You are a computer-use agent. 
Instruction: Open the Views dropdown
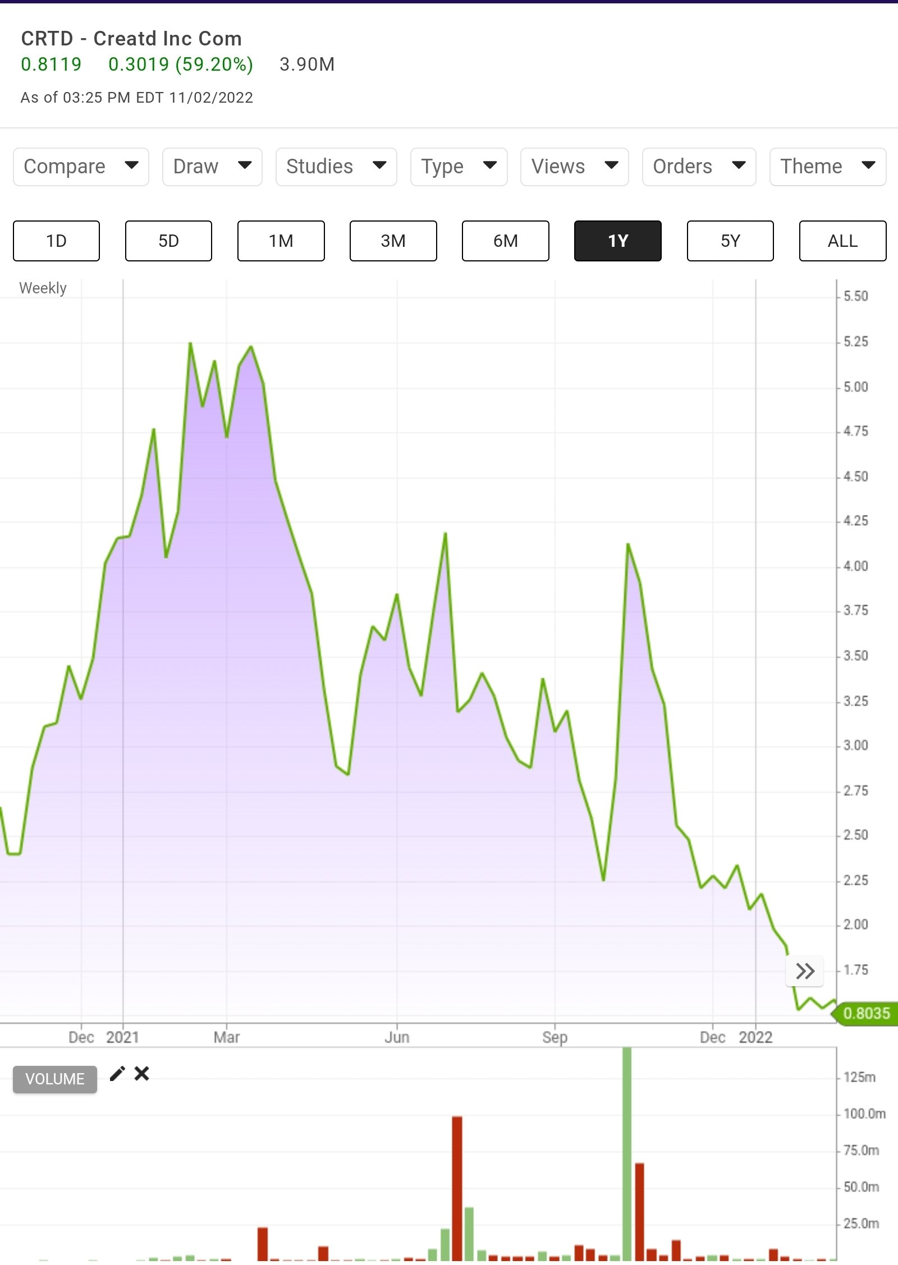click(574, 167)
